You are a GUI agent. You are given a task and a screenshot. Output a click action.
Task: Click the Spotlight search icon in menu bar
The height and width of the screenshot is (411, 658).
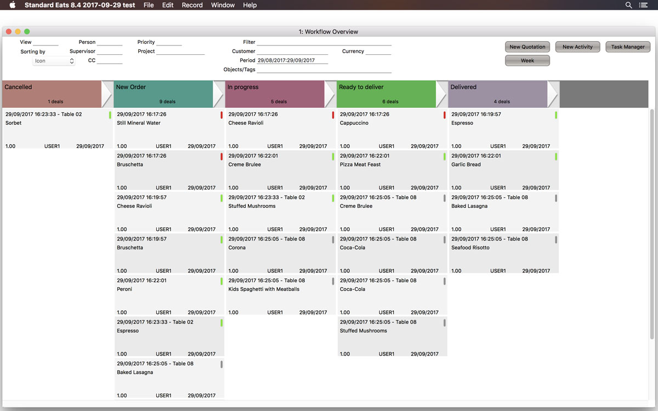628,5
